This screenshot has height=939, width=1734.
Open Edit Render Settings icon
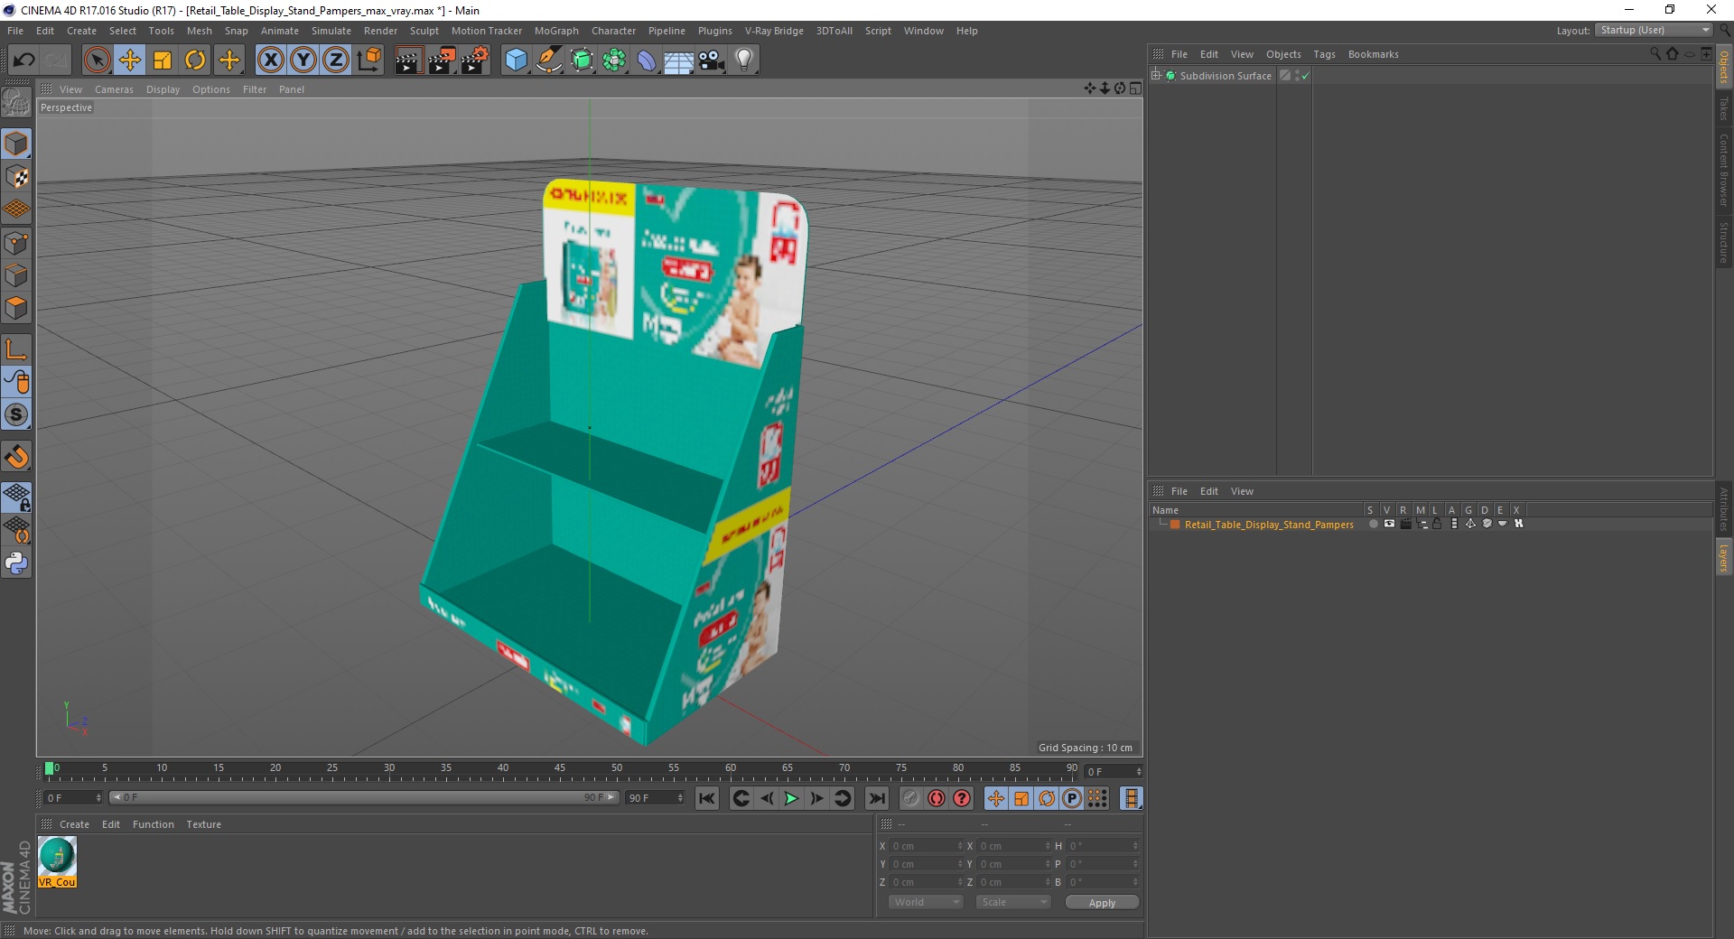pos(475,60)
